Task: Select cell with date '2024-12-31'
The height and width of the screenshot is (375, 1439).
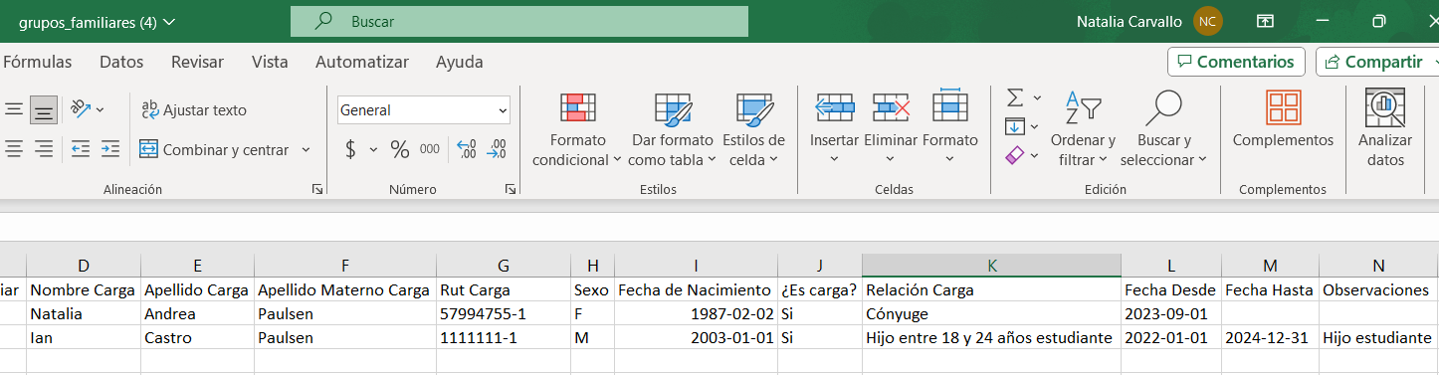Action: [x=1271, y=338]
